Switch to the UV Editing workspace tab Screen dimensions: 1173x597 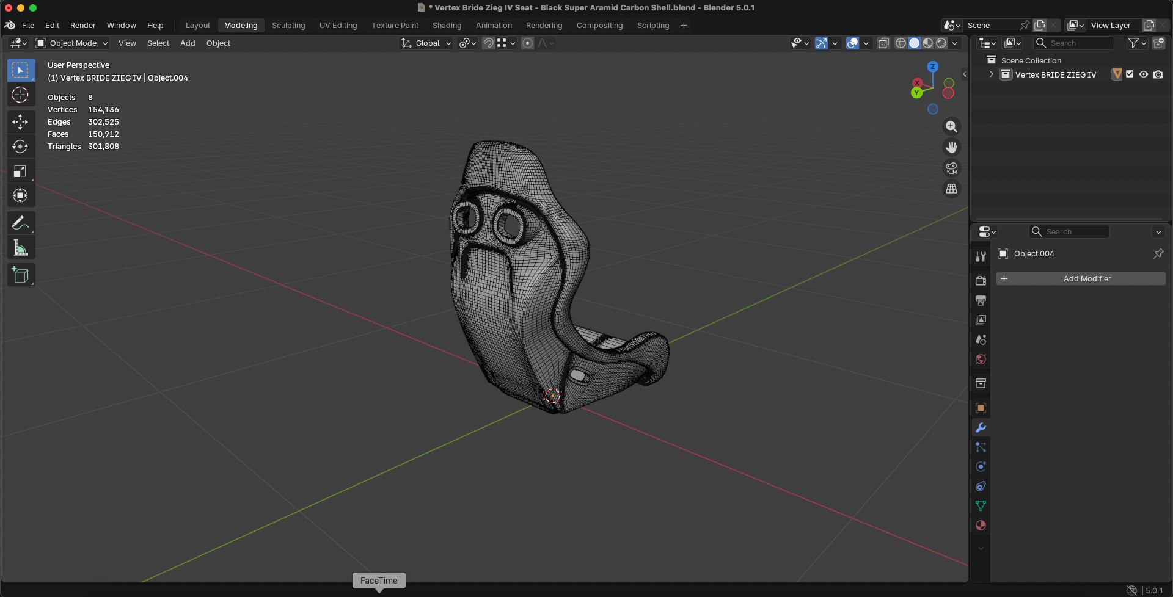pos(338,26)
